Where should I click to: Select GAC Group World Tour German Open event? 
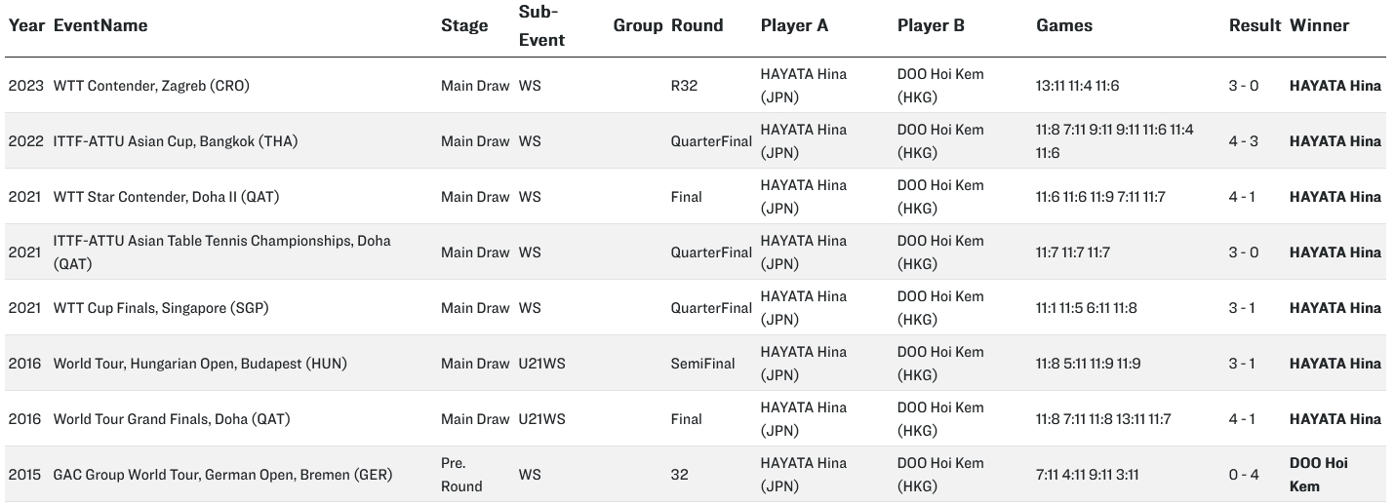pyautogui.click(x=223, y=475)
